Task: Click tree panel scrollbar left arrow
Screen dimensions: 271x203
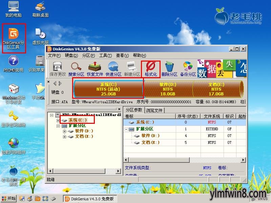Action: click(50, 171)
